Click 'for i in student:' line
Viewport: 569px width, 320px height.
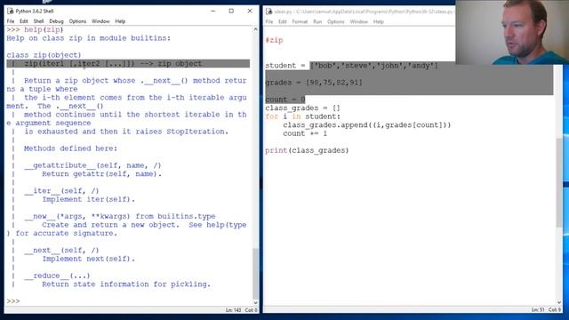pos(303,116)
